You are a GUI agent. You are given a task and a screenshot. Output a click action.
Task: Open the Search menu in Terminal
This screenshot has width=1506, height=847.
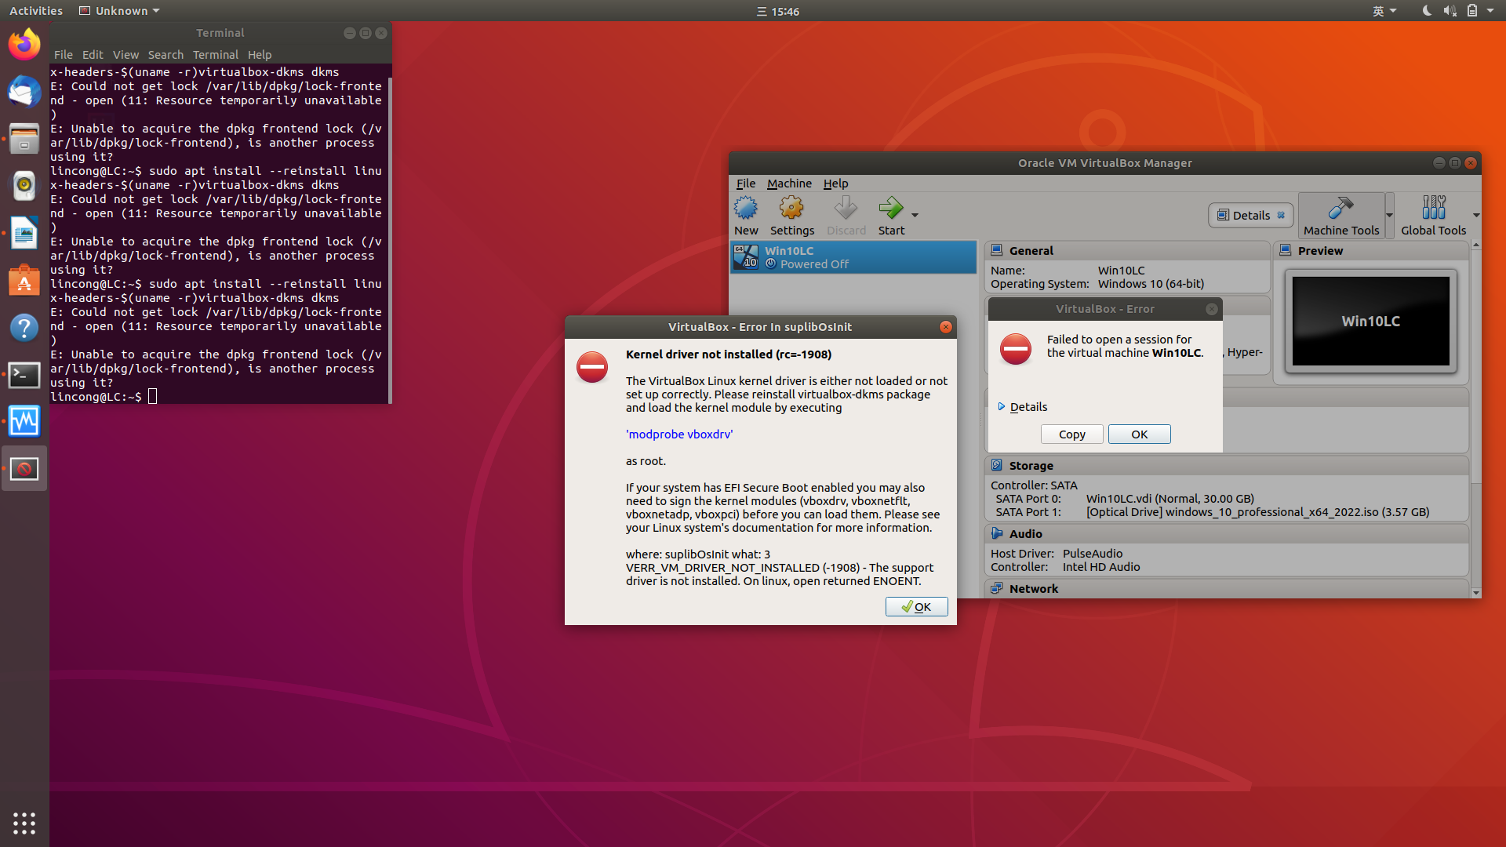tap(166, 54)
